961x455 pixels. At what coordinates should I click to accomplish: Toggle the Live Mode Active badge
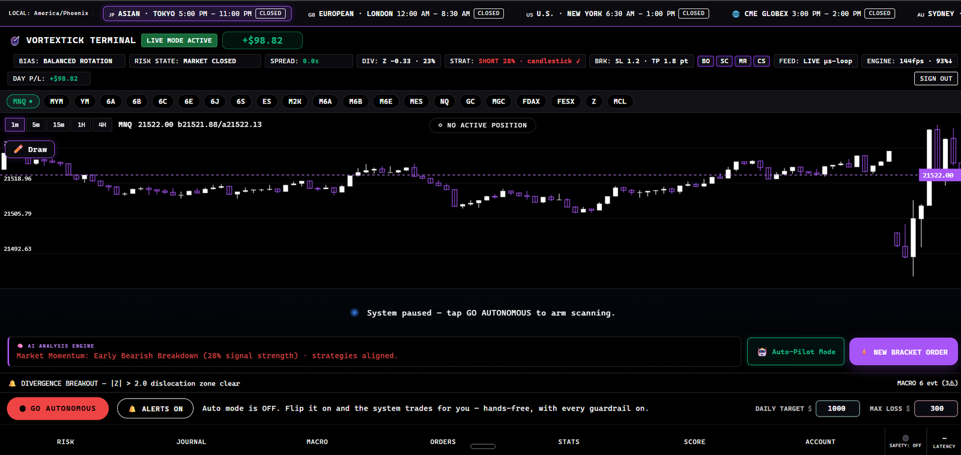coord(179,40)
